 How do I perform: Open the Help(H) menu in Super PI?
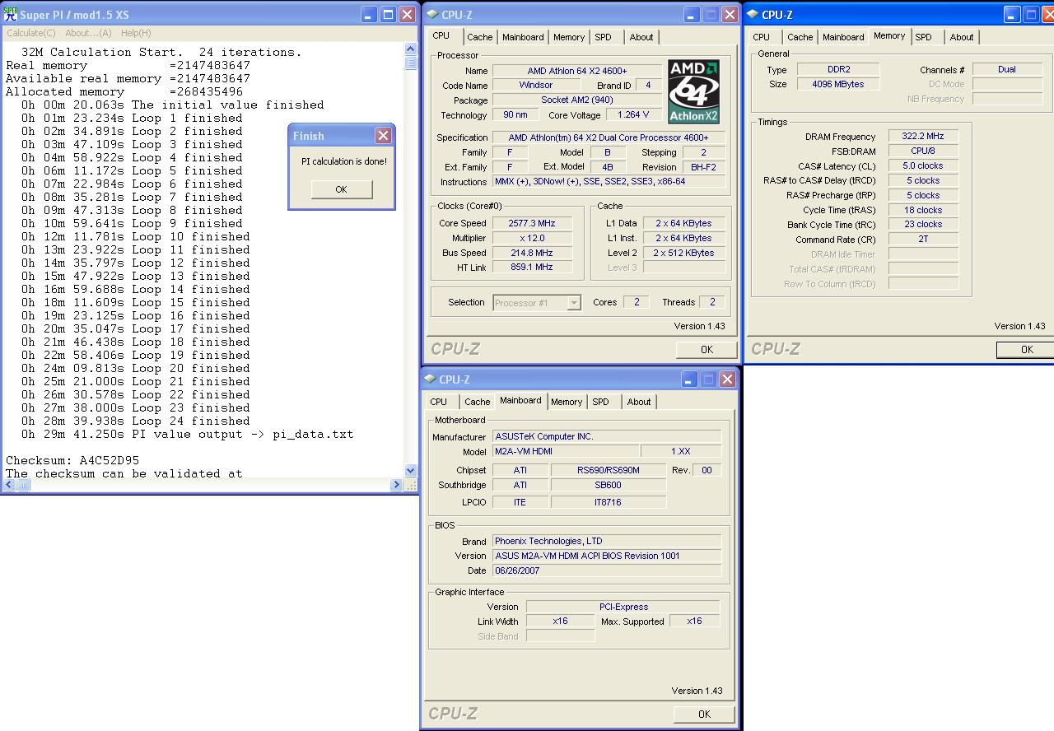[136, 33]
